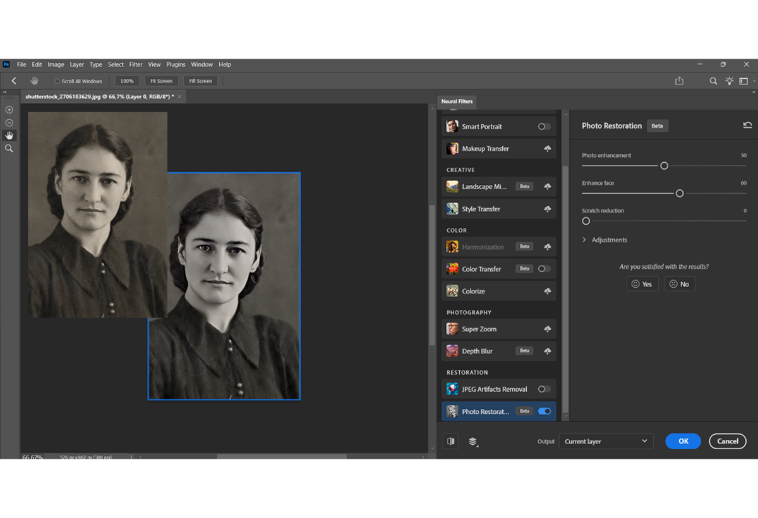Select the Hand tool in left toolbar

point(9,135)
